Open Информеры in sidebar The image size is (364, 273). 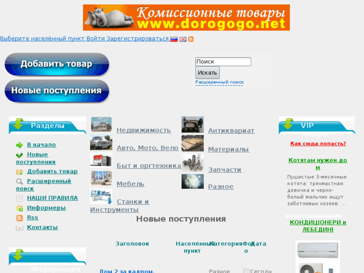(x=47, y=208)
